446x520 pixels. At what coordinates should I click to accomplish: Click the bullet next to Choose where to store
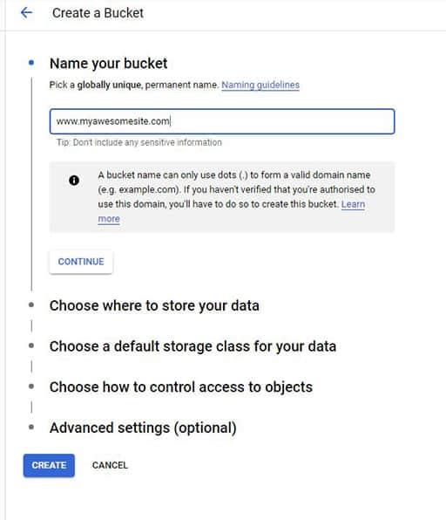tap(31, 304)
